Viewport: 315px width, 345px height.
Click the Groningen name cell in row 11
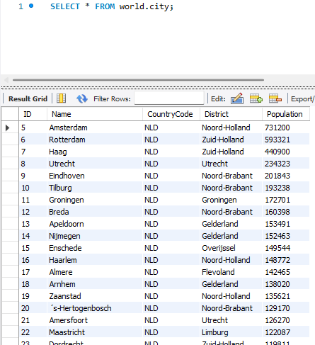95,200
